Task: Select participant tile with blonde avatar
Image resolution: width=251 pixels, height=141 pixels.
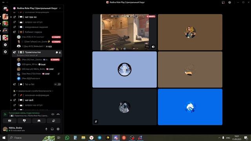Action: 190,32
